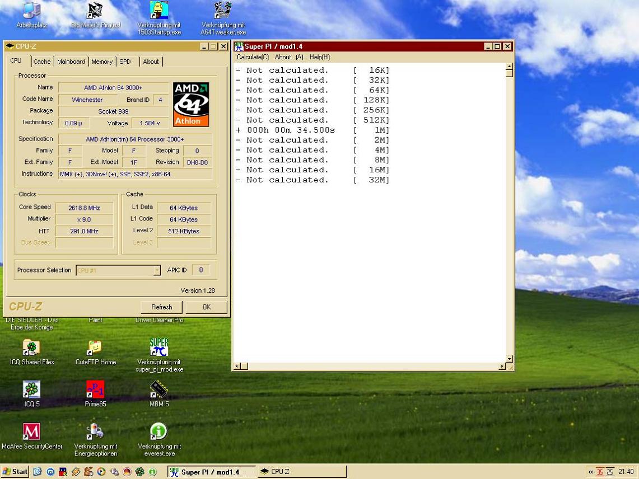
Task: Click Internet Explorer quick launch icon
Action: (38, 472)
